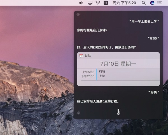Tap the Siri microphone to speak
Screen dimensions: 168x135
(x=118, y=112)
